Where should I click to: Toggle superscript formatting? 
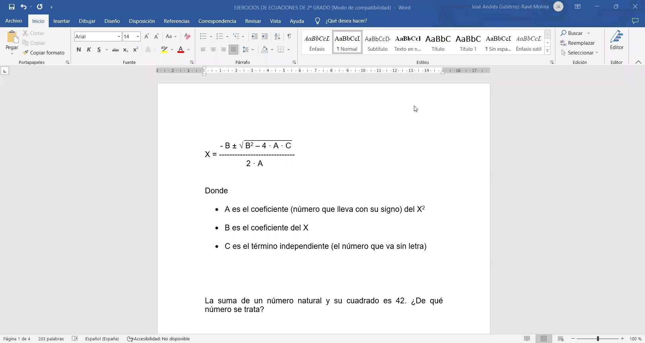(x=135, y=50)
